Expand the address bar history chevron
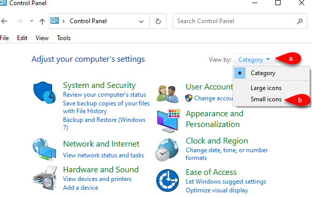 tap(141, 22)
